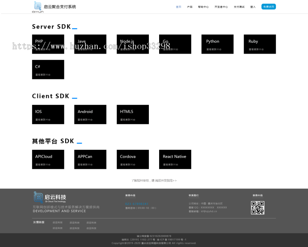The height and width of the screenshot is (247, 308).
Task: Open the 产品 nav item
Action: [x=190, y=7]
